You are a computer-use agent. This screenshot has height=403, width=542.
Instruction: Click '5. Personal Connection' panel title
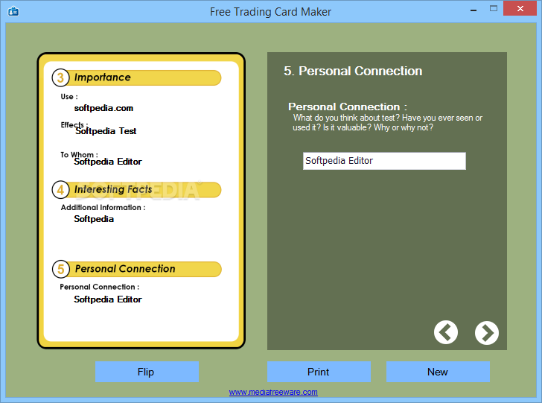[353, 71]
